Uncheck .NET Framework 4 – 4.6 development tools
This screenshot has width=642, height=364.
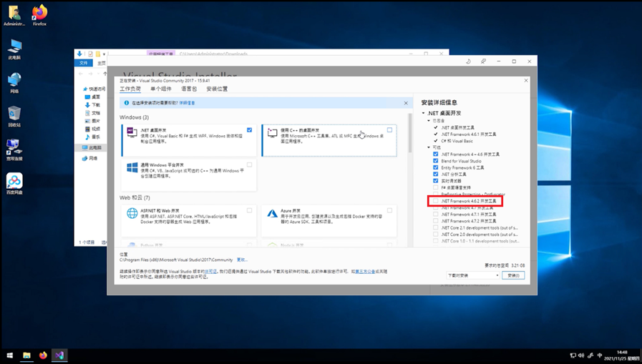436,154
